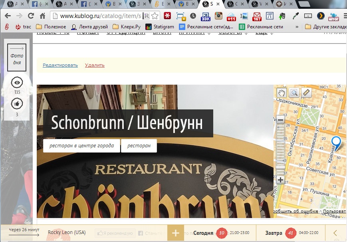Viewport: 347px width, 242px height.
Task: Open Завтра events with badge 41
Action: [291, 233]
